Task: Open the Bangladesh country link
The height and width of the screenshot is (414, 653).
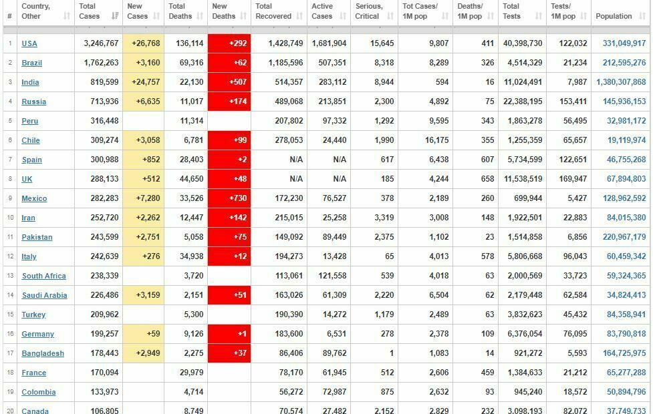Action: point(43,353)
